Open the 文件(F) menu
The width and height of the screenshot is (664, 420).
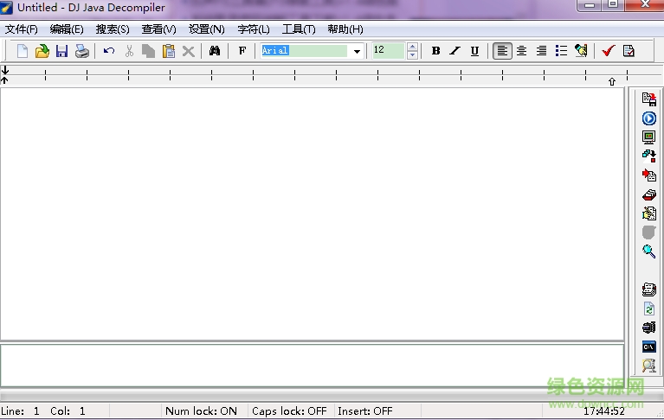[21, 29]
